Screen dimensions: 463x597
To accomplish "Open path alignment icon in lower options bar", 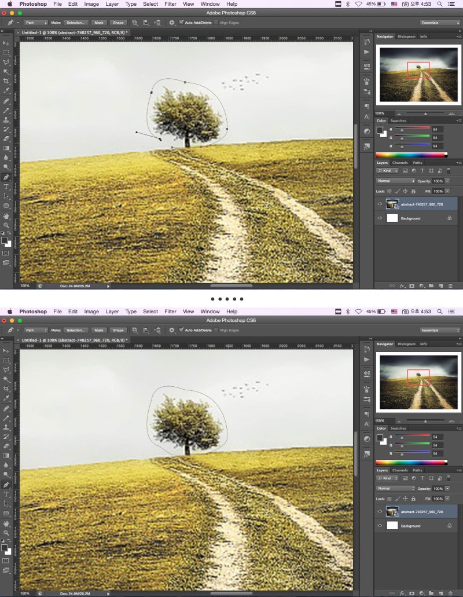I will pyautogui.click(x=146, y=330).
